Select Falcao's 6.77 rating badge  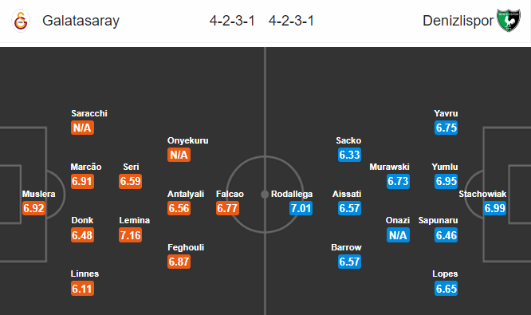coord(227,208)
